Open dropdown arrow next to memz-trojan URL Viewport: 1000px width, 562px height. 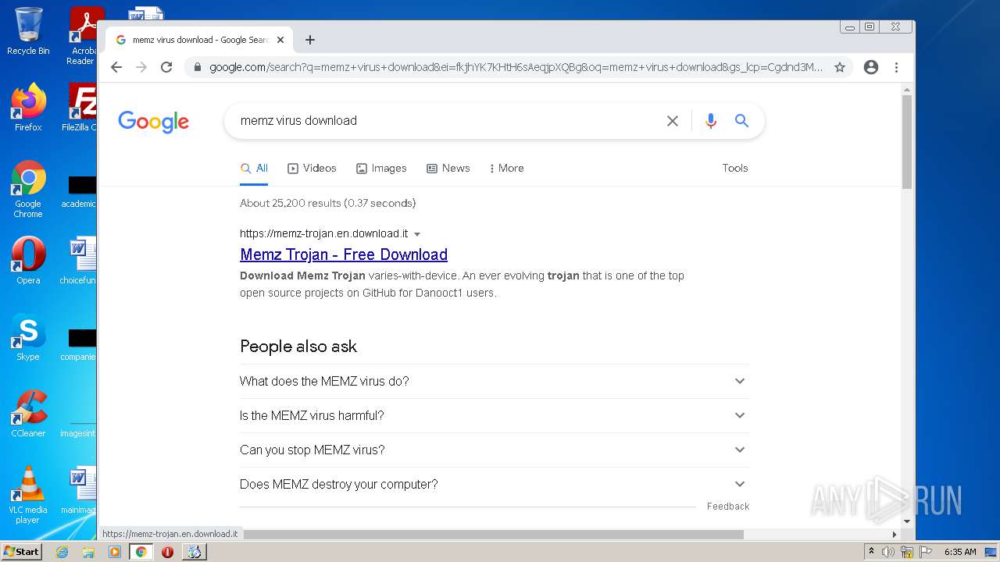pyautogui.click(x=417, y=234)
